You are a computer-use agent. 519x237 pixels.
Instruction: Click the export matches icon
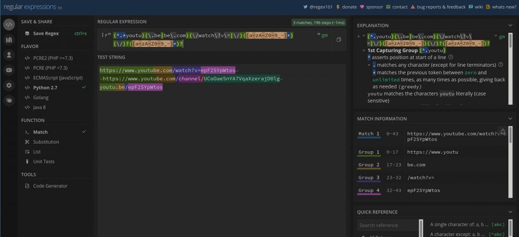click(x=502, y=131)
